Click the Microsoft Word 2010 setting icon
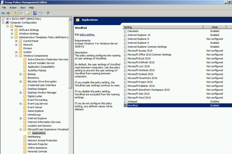Viewport: 232px width, 154px height. 125,98
